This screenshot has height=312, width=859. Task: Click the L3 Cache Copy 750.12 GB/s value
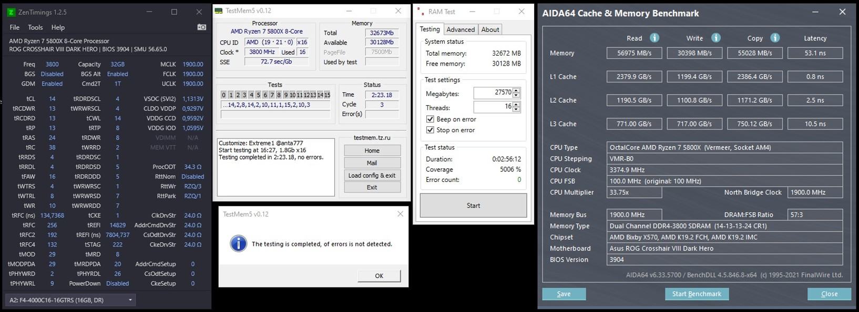(755, 124)
